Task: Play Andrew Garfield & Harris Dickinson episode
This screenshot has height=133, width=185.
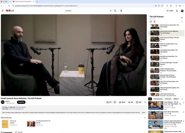Action: (166, 71)
